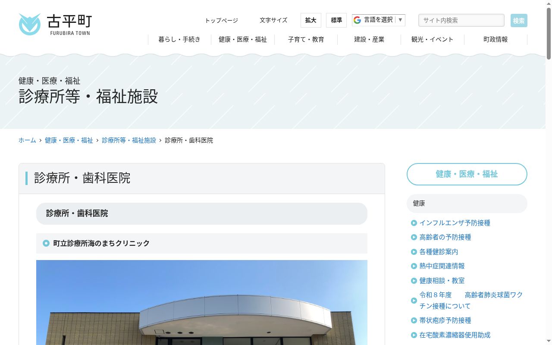
Task: Open 高齢者肺炎球菌ワクチン接種について link
Action: click(x=471, y=301)
